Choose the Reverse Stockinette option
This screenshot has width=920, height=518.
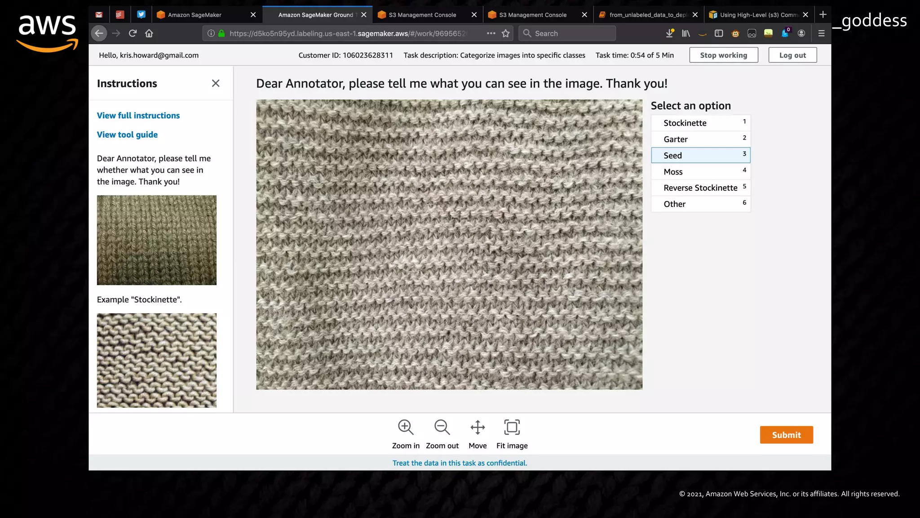point(700,188)
